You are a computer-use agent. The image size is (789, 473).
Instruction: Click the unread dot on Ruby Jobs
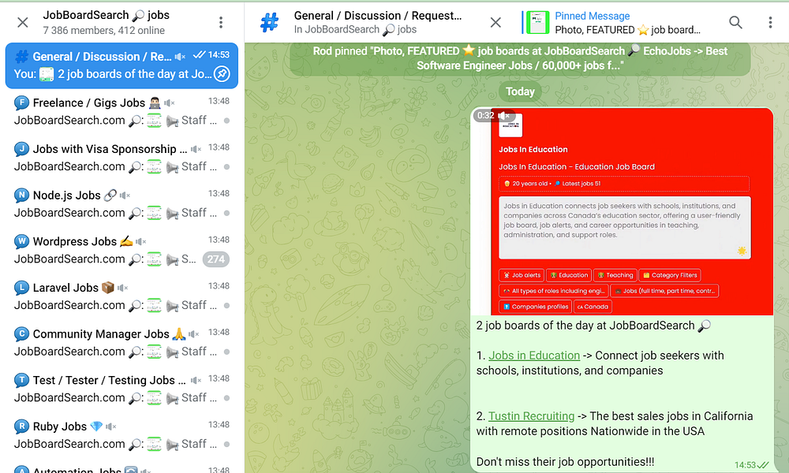(227, 445)
